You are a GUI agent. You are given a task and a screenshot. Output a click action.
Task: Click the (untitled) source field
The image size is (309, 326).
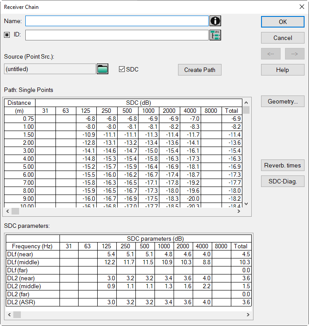pos(50,69)
